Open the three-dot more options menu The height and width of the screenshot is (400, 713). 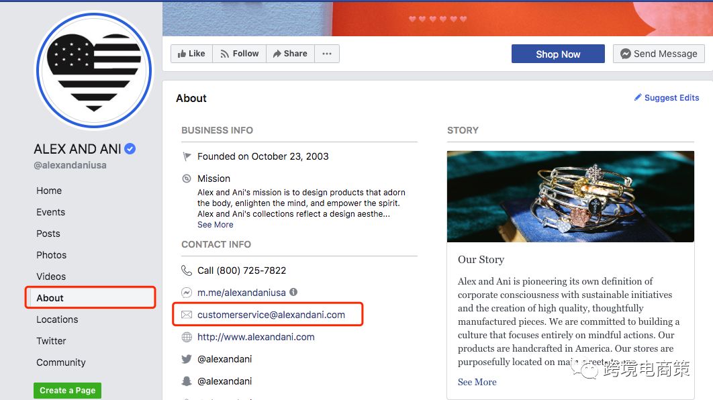pyautogui.click(x=327, y=54)
